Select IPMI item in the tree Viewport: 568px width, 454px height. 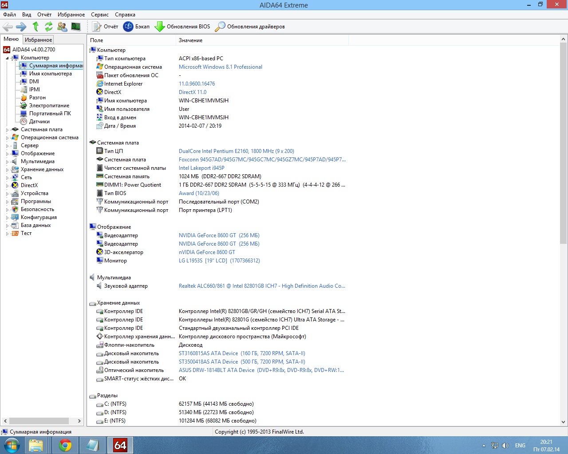(35, 90)
